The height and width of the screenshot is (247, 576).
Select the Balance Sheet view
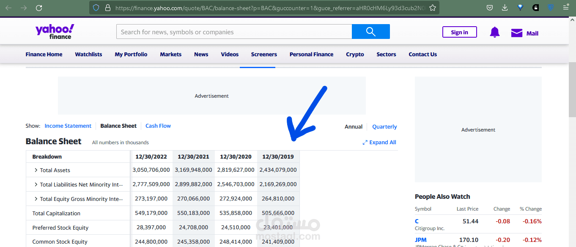tap(118, 126)
